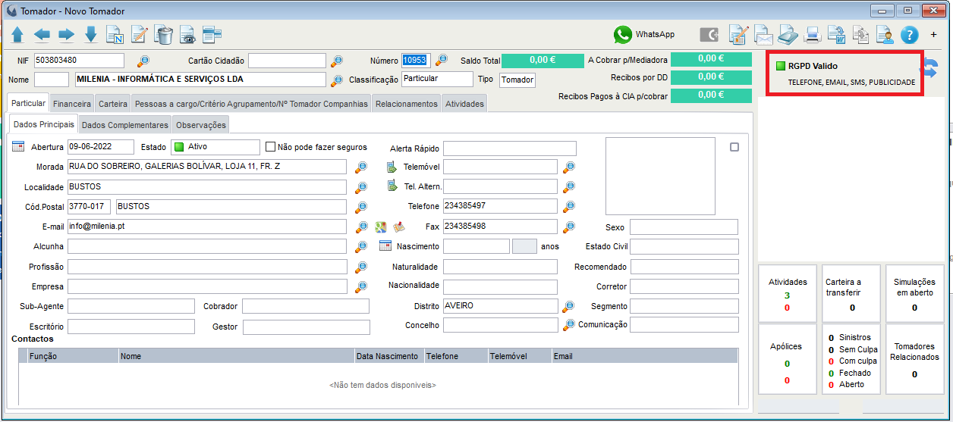Image resolution: width=953 pixels, height=422 pixels.
Task: Click into the Telefone input field
Action: 500,206
